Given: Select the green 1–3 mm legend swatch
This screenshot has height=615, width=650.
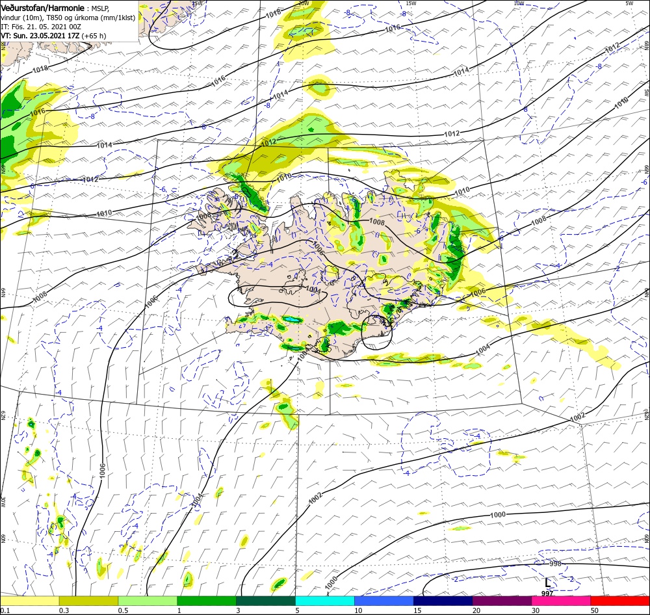Looking at the screenshot, I should tap(207, 601).
